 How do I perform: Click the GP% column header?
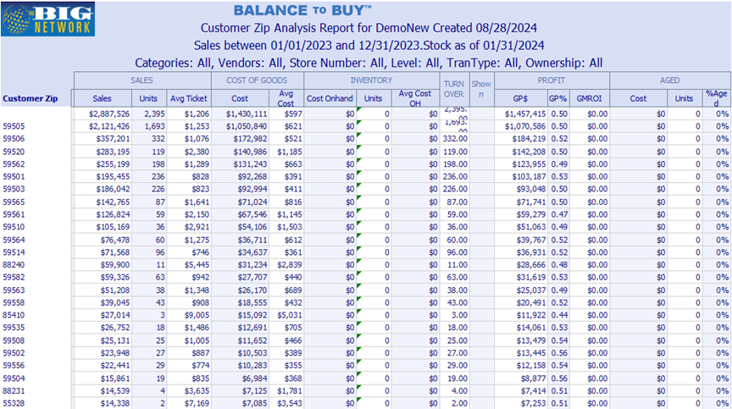[557, 98]
